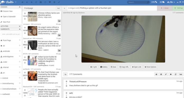Click the More Options button
Viewport: 184px width, 98px height.
click(150, 67)
